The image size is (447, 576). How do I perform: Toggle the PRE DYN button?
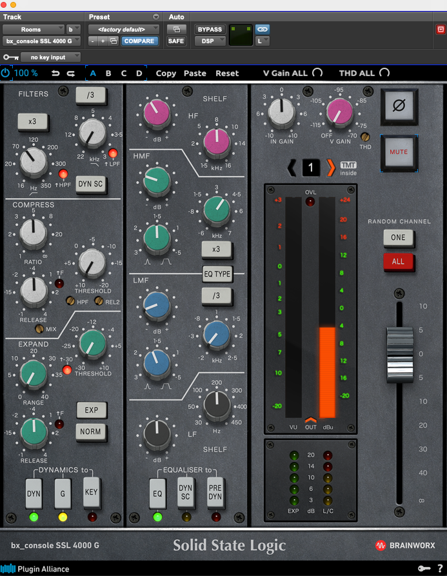(215, 492)
